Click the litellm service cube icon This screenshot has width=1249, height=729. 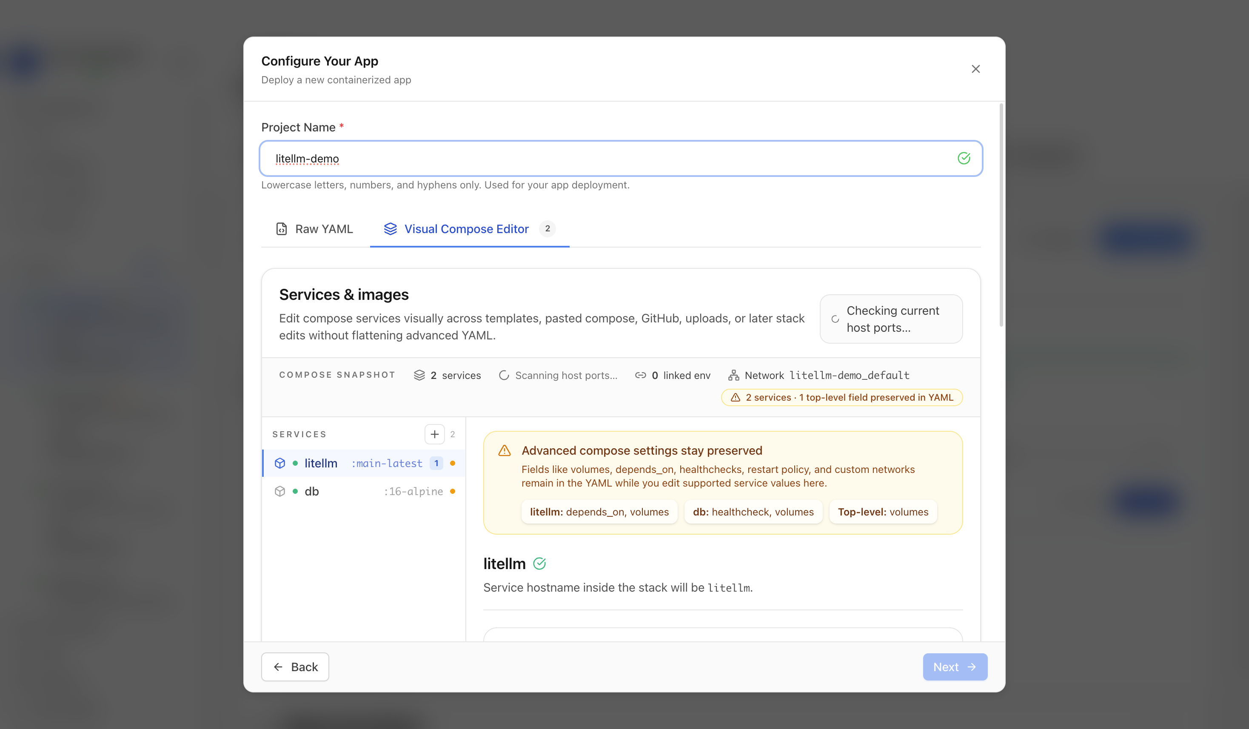click(x=279, y=463)
